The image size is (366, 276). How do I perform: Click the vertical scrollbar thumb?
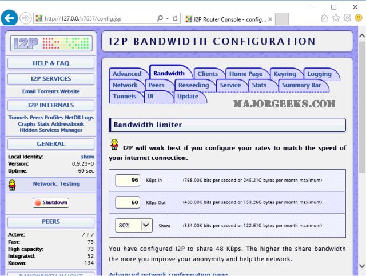[x=362, y=107]
